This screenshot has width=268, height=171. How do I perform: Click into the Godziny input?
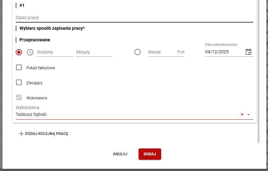55,52
